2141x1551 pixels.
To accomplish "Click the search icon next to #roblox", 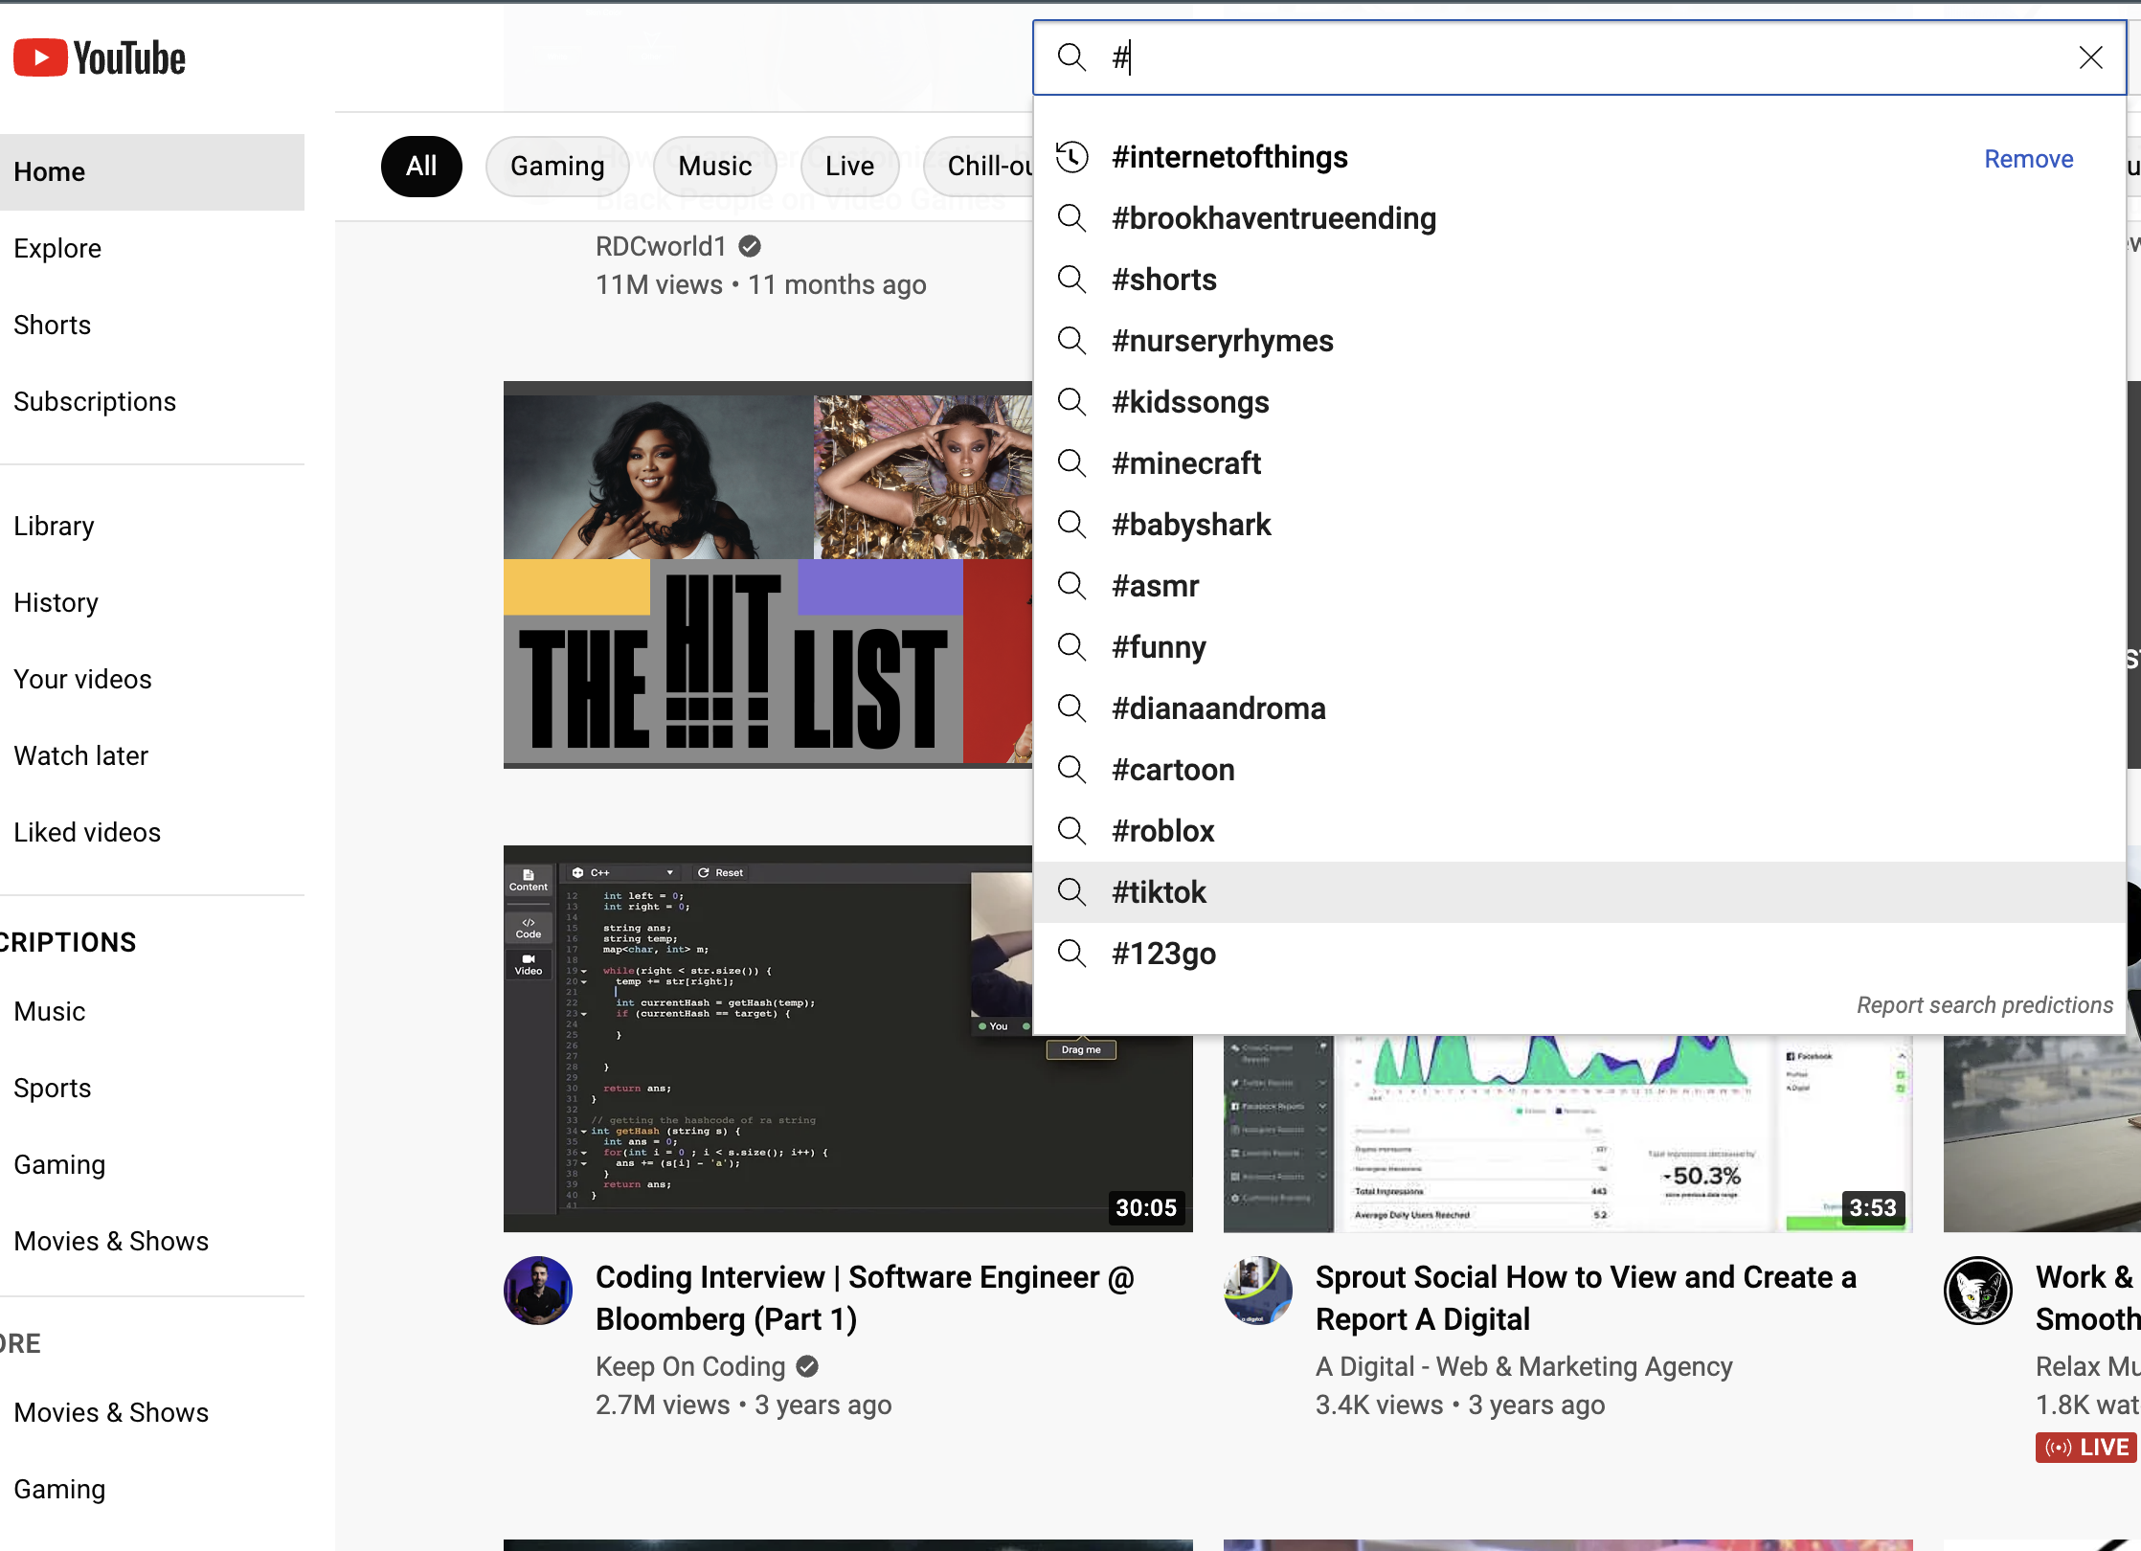I will [1072, 831].
